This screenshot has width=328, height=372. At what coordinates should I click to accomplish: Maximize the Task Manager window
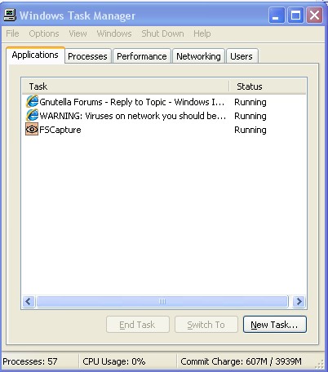point(295,15)
